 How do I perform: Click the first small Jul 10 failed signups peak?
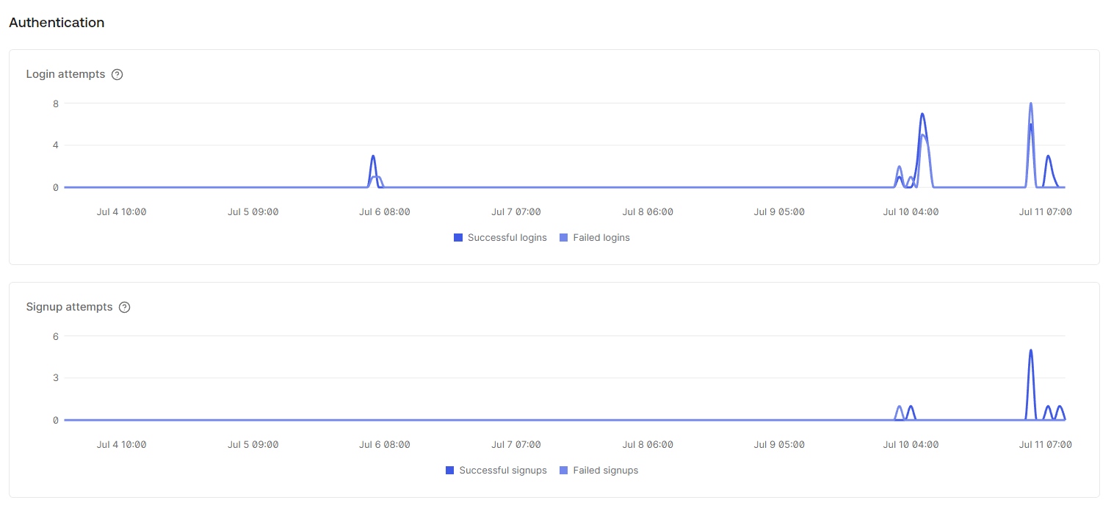point(899,407)
